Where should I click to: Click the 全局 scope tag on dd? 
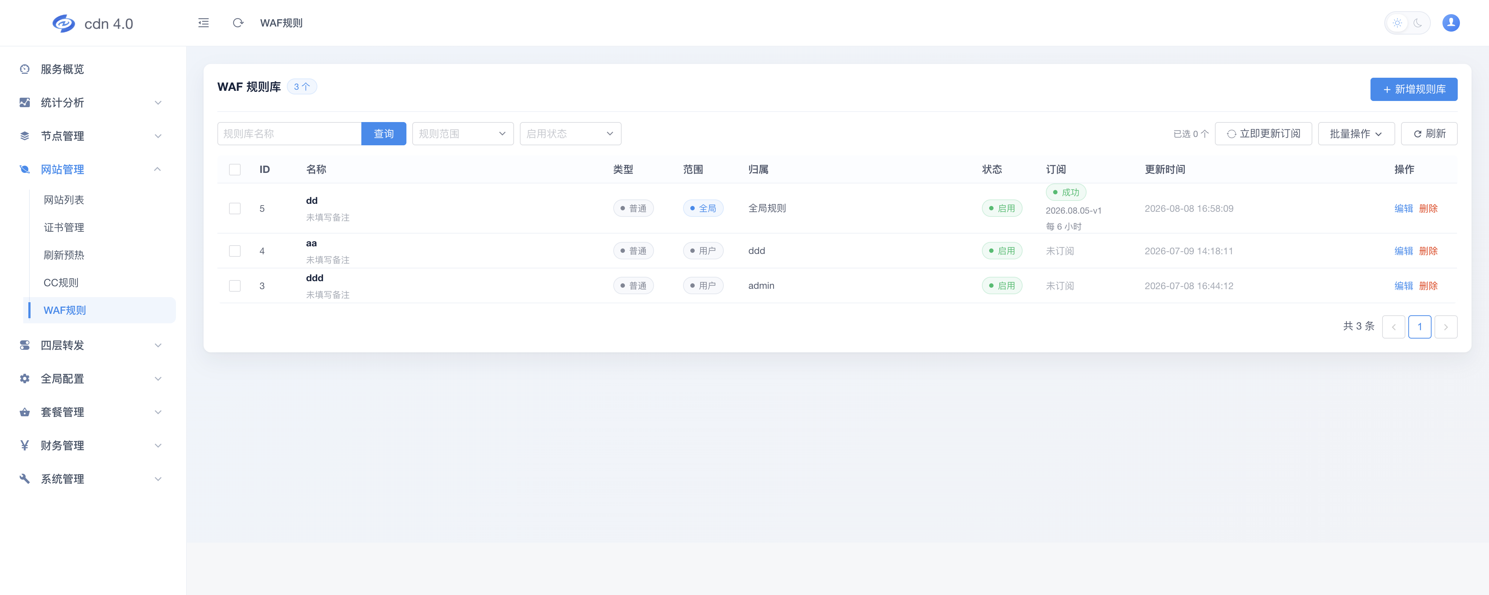tap(703, 209)
